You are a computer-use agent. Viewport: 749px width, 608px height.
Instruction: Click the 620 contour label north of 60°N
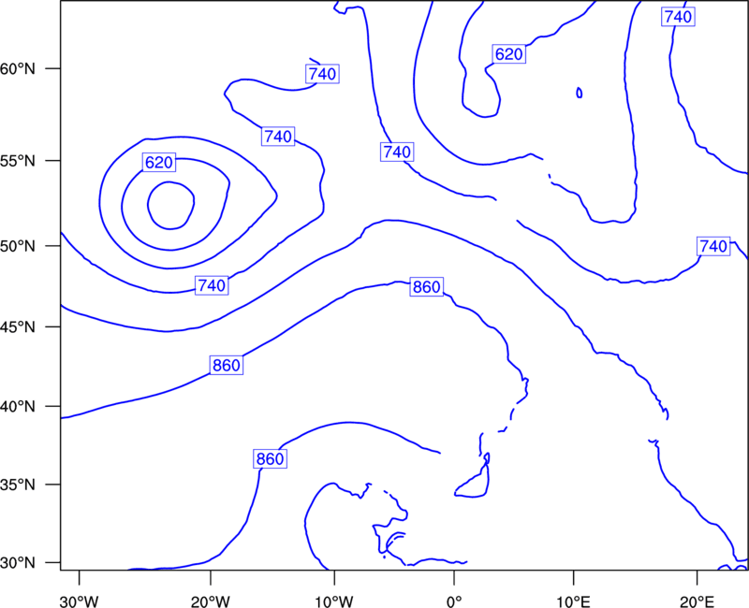(509, 54)
